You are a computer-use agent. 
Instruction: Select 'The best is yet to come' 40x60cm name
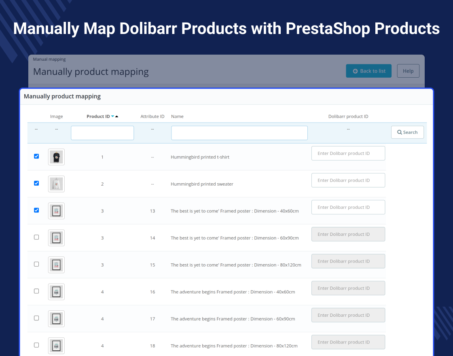tap(235, 211)
